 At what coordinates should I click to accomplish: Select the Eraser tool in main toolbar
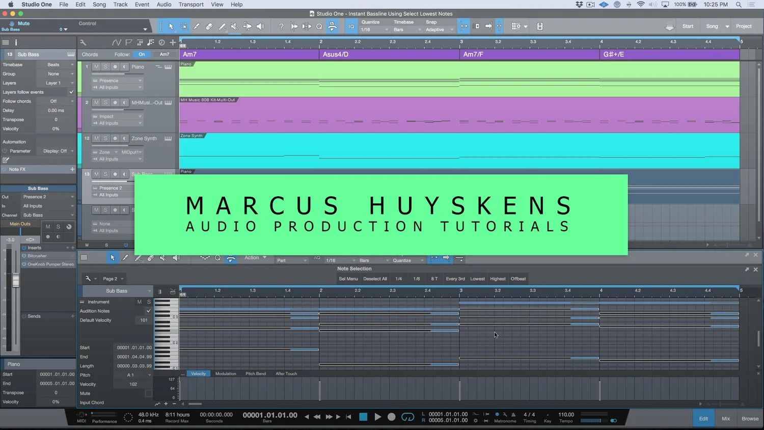pyautogui.click(x=209, y=26)
